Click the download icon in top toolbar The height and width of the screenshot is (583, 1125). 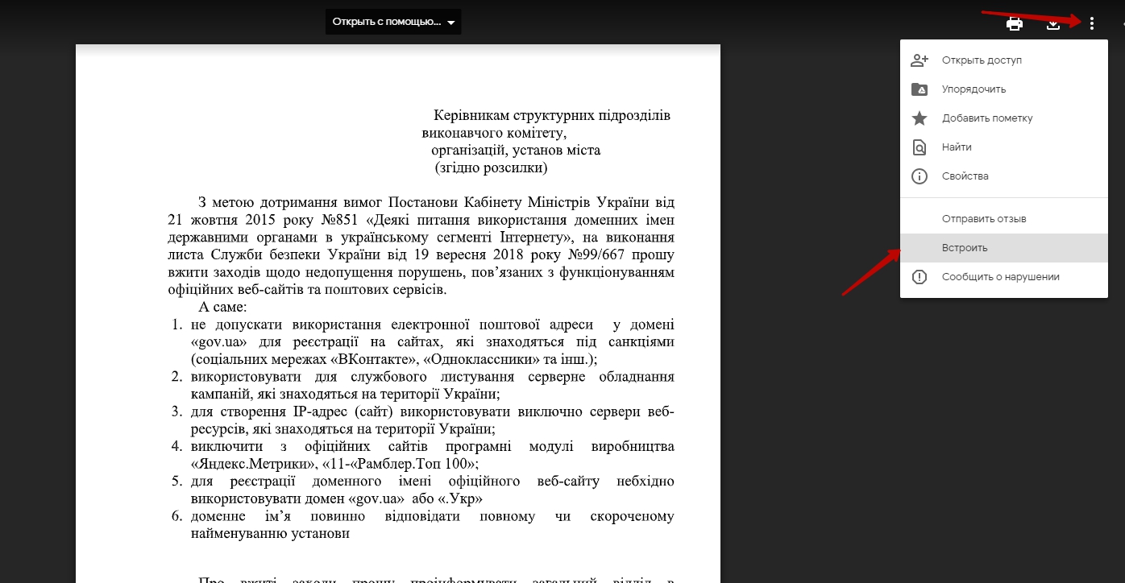[x=1052, y=23]
